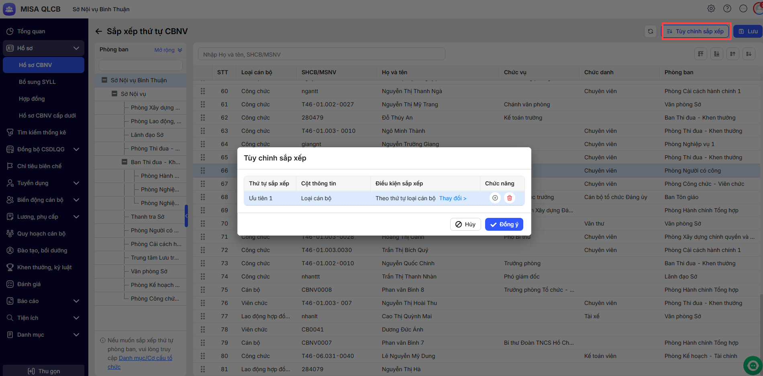The height and width of the screenshot is (376, 763).
Task: Open the help question mark icon
Action: coord(727,8)
